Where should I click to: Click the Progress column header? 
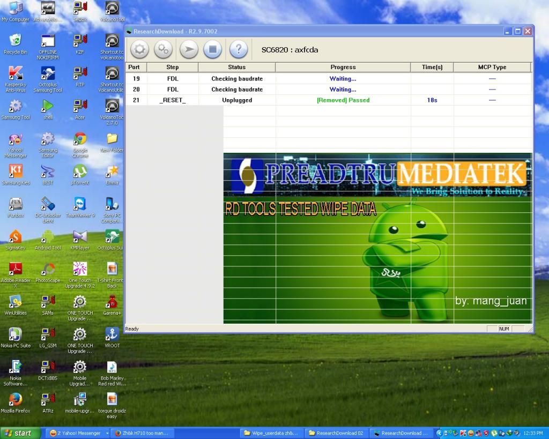click(343, 67)
